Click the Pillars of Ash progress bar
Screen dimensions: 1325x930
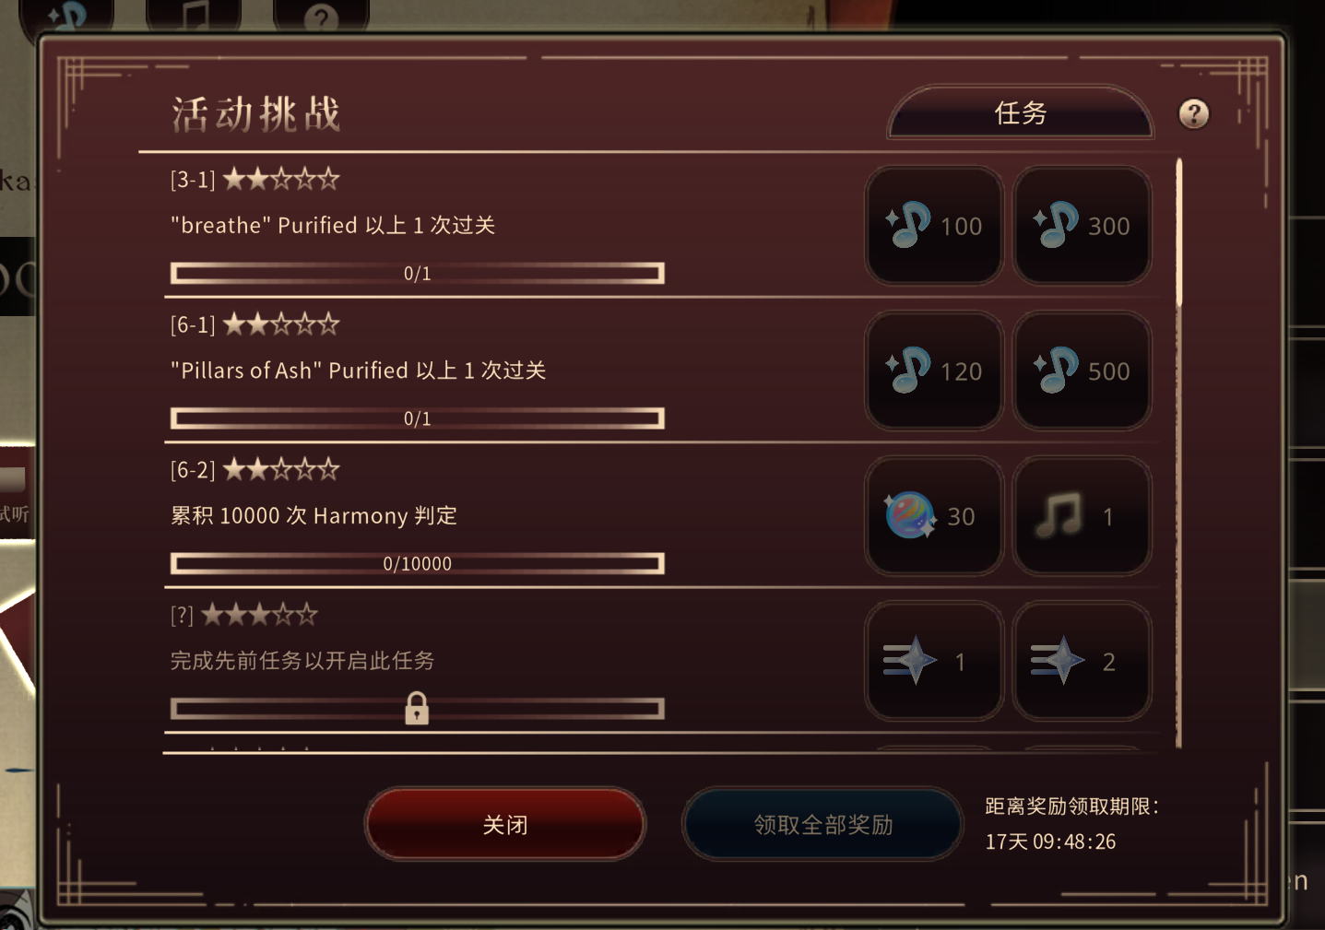tap(417, 418)
